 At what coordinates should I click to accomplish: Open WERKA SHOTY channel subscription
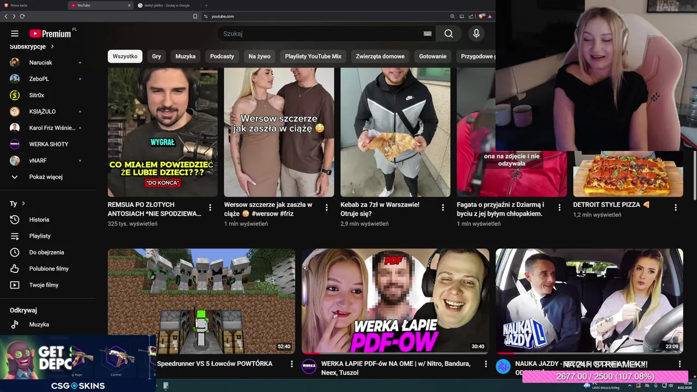[48, 144]
